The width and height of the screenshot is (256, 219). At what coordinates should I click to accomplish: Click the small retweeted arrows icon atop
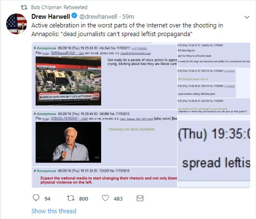point(24,7)
